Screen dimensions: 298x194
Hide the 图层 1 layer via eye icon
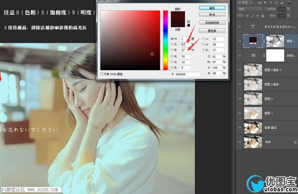tap(240, 113)
